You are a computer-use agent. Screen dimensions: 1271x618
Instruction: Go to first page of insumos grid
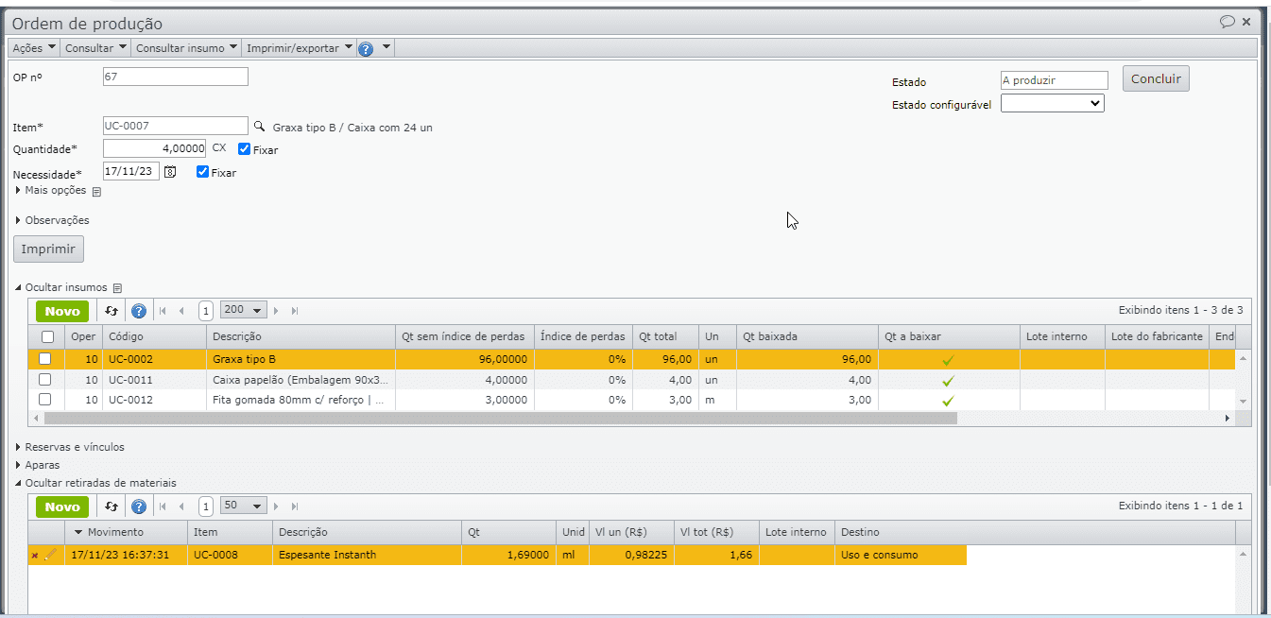coord(163,311)
